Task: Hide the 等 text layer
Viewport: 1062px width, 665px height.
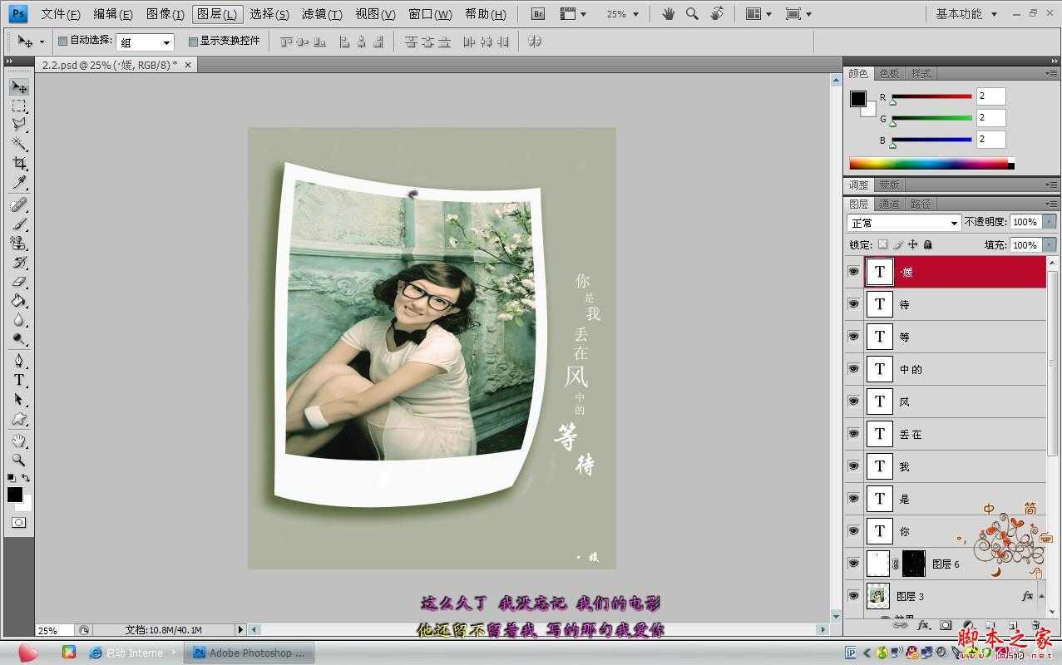Action: coord(853,337)
